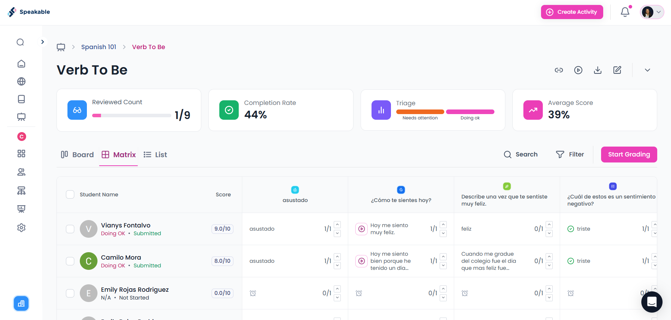Open the Filter option
This screenshot has width=671, height=320.
point(570,154)
